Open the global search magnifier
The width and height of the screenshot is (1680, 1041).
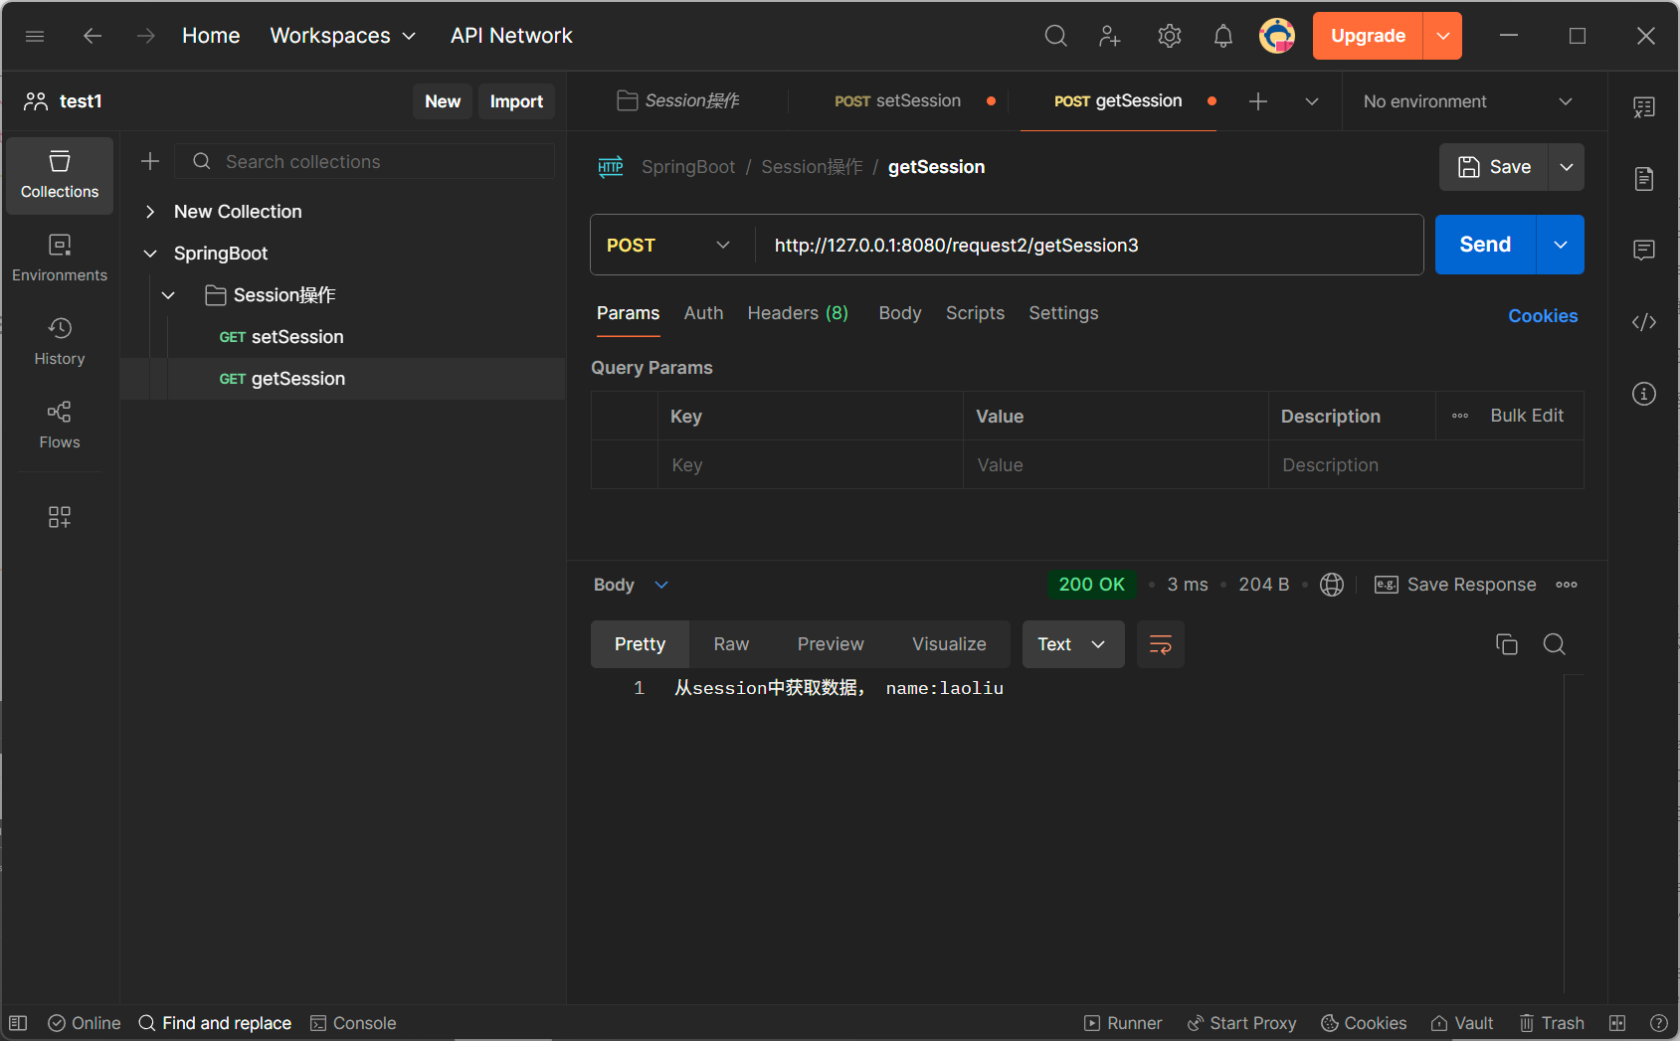pyautogui.click(x=1055, y=36)
